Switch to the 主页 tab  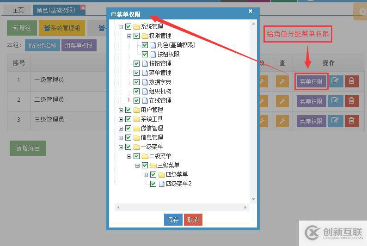[x=18, y=10]
